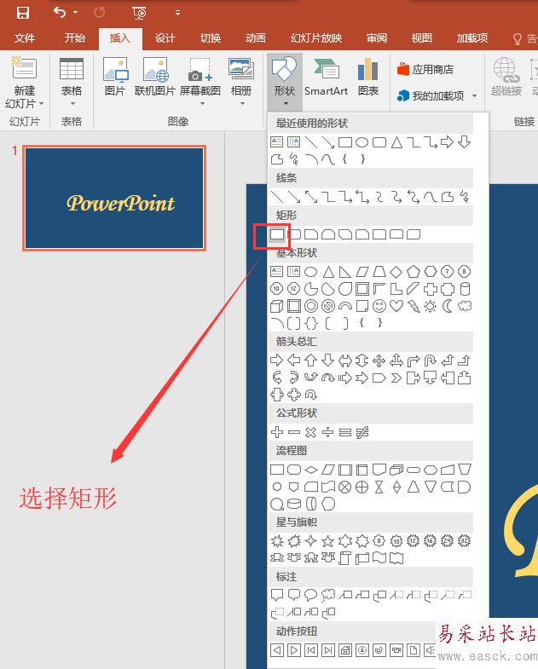The width and height of the screenshot is (538, 669).
Task: Open the 幻灯片放映 tab
Action: pyautogui.click(x=316, y=38)
